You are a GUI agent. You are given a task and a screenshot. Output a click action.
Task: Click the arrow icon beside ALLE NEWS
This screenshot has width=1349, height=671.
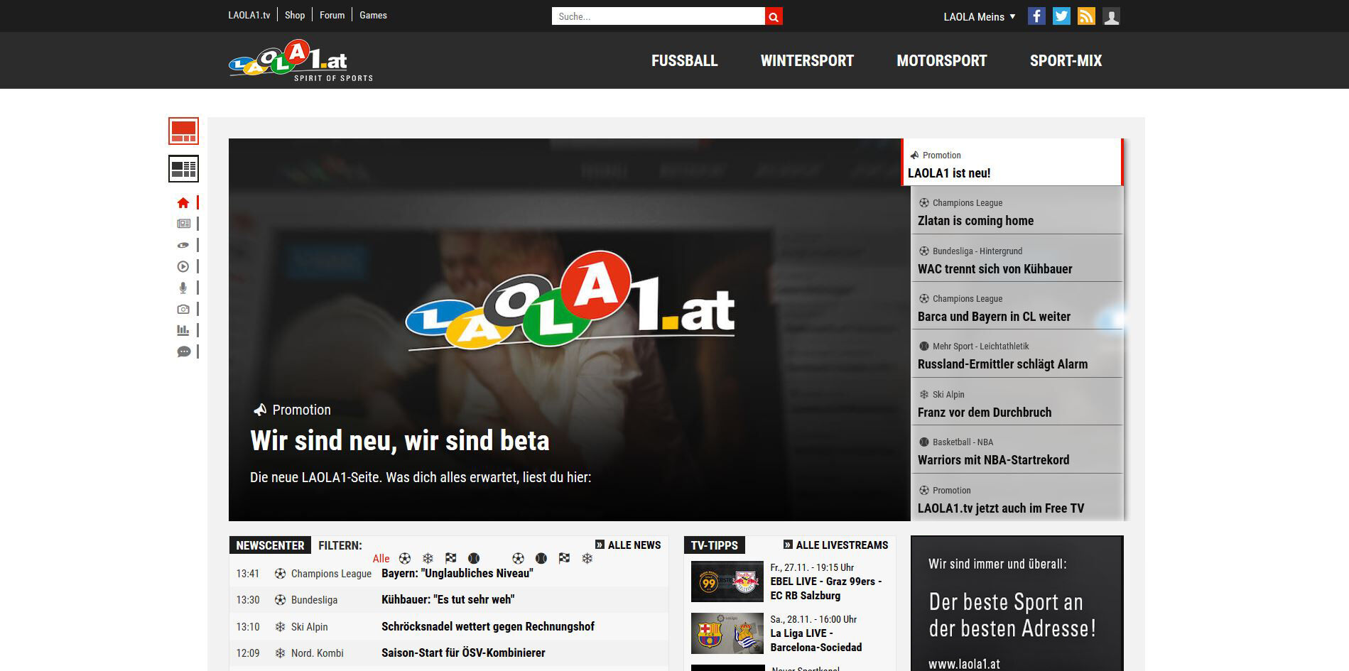600,545
